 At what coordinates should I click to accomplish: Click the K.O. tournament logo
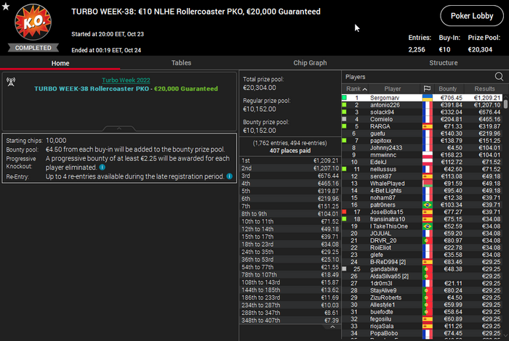pyautogui.click(x=33, y=22)
